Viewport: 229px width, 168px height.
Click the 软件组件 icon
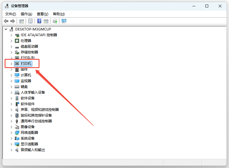pos(17,104)
